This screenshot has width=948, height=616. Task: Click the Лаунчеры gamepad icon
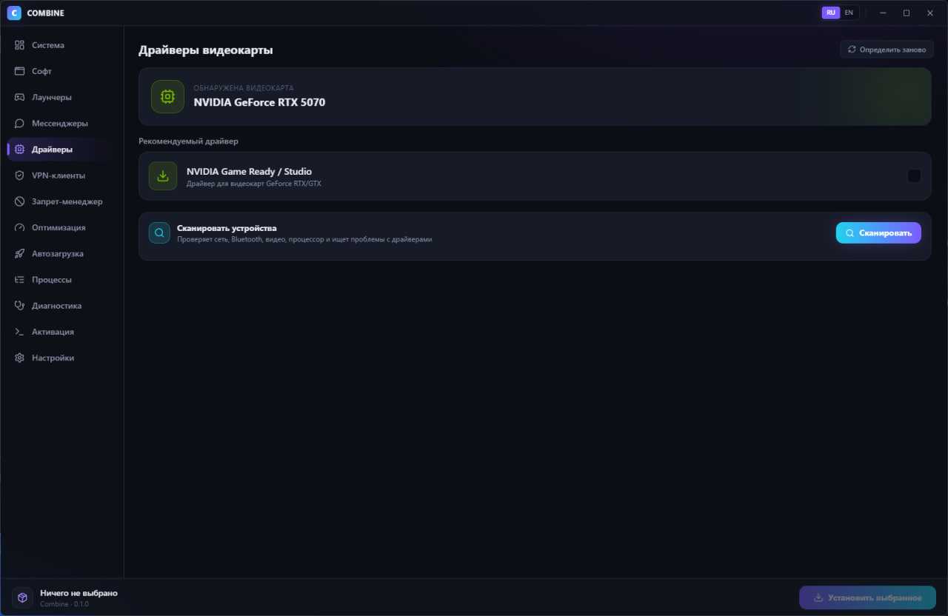tap(20, 97)
